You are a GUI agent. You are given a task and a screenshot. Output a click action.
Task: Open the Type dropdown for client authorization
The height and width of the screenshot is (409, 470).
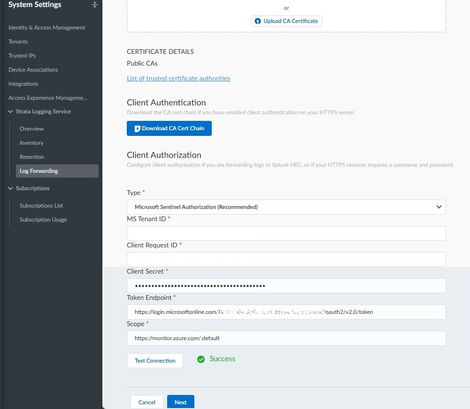coord(286,207)
